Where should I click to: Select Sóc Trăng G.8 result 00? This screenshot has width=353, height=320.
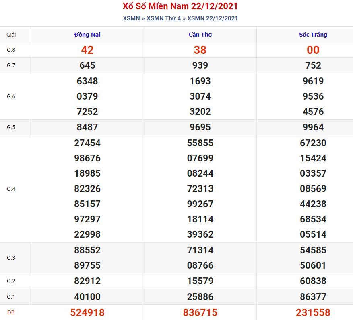[313, 50]
